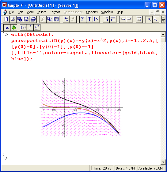This screenshot has width=167, height=172.
Task: Click the back arrow navigation button
Action: 123,19
